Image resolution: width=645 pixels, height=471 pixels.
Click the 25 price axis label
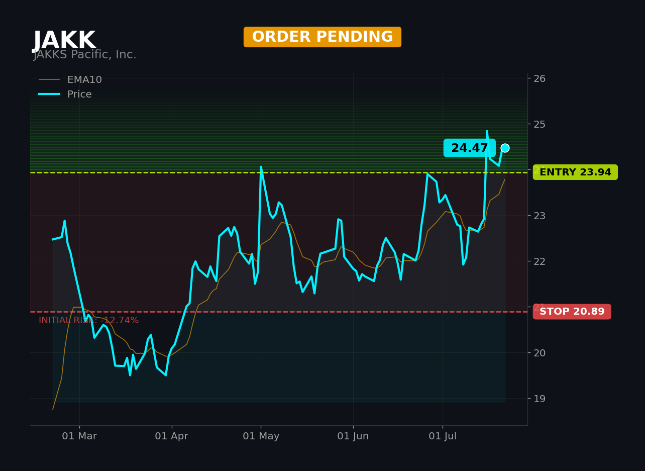(x=540, y=124)
